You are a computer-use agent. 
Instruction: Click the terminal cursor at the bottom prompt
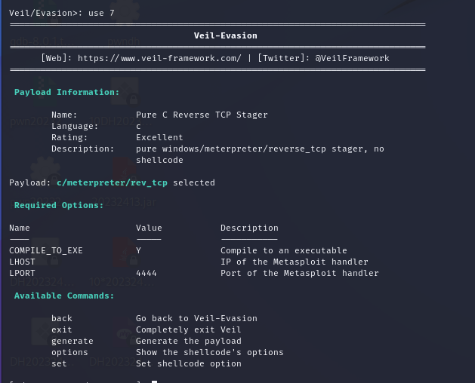click(x=154, y=381)
